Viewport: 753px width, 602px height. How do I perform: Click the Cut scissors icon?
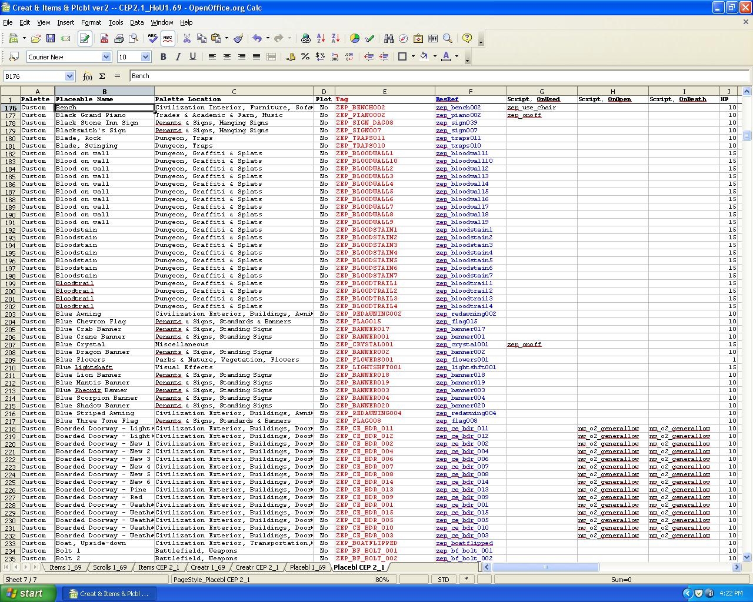coord(186,39)
